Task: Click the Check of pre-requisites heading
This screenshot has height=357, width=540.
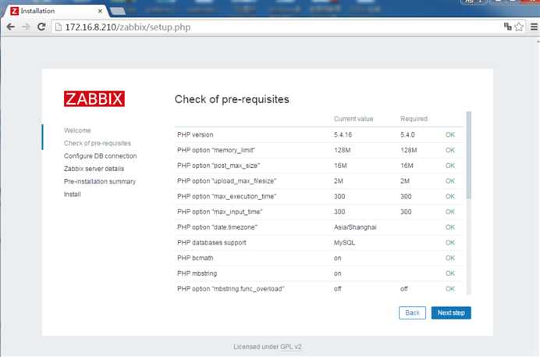Action: [x=232, y=99]
